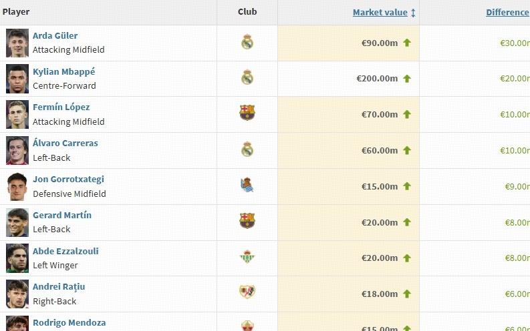Sort by the Difference column header

[507, 13]
